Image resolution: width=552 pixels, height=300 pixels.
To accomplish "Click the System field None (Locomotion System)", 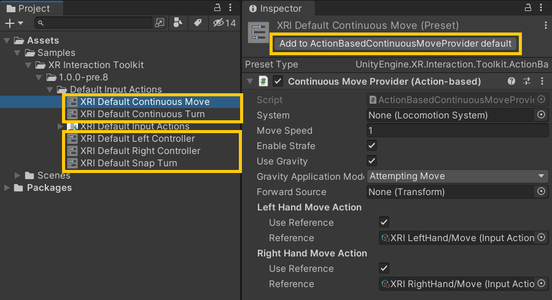I will [450, 115].
